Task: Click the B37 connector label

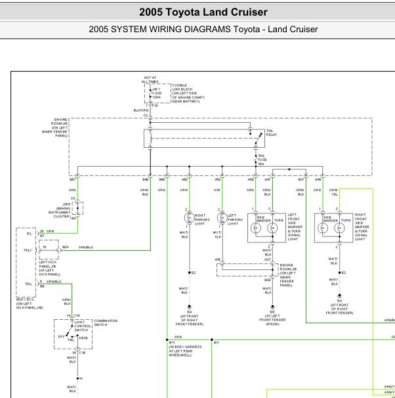Action: point(301,179)
